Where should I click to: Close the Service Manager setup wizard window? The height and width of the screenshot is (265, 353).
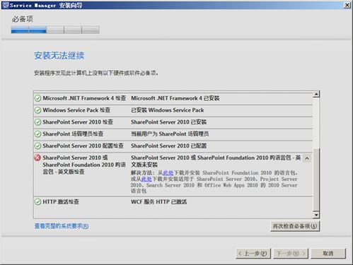347,5
